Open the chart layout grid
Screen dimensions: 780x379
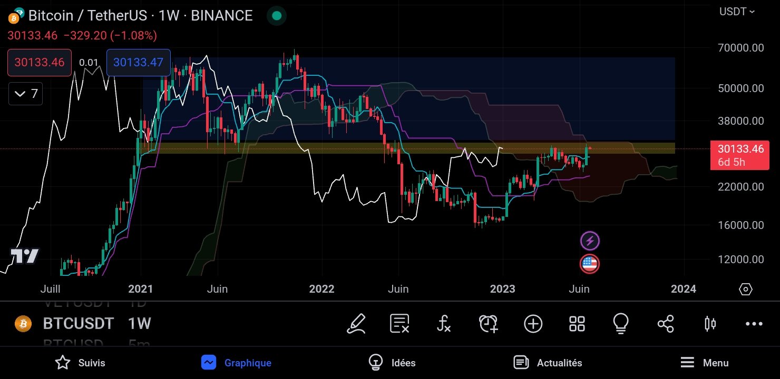coord(577,324)
